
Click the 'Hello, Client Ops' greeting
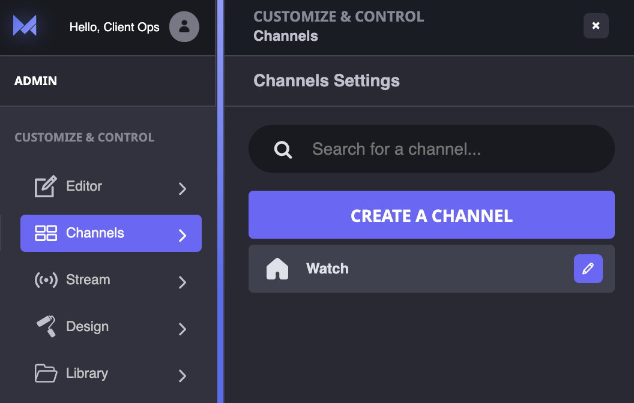[115, 27]
